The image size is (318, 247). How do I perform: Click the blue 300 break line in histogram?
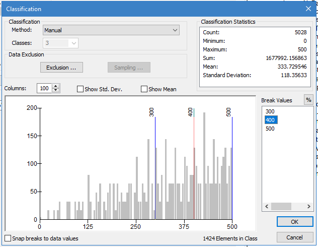click(155, 166)
